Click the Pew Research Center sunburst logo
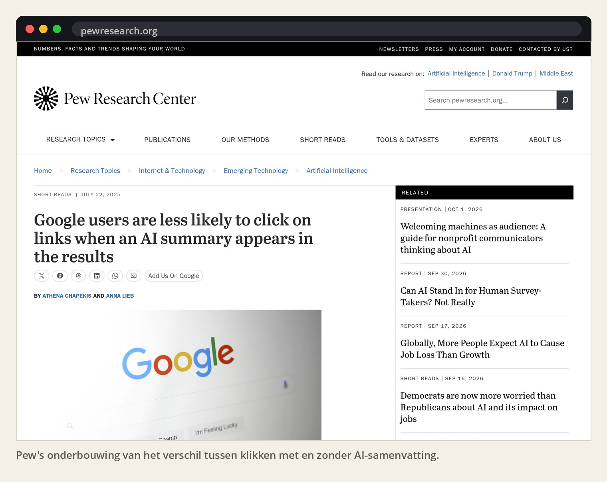 (46, 99)
